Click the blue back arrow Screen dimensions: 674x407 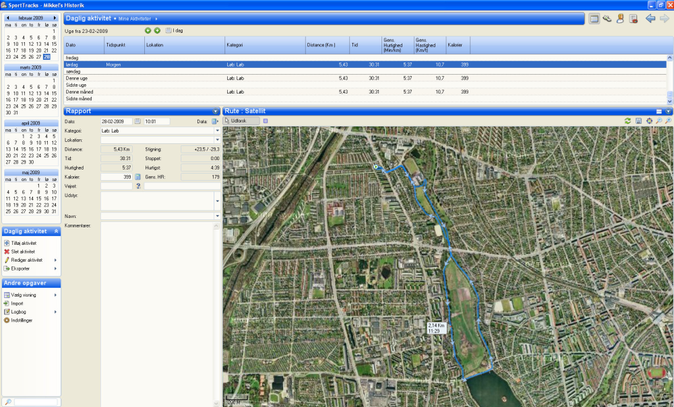[650, 19]
